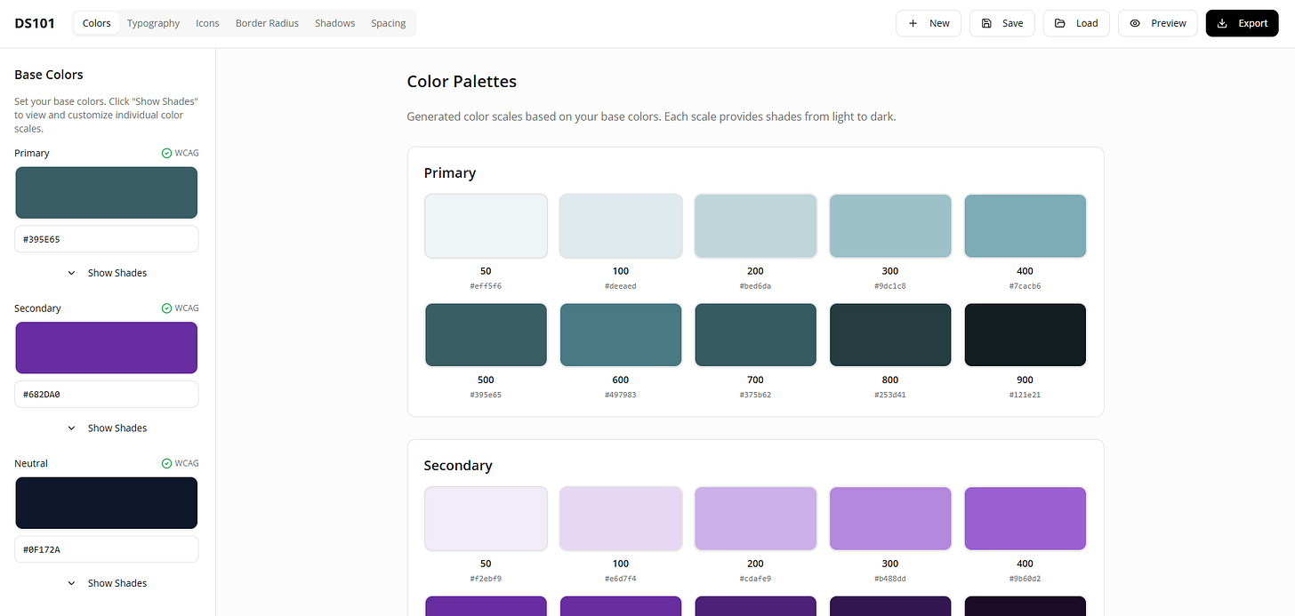Click the black Export button label
The image size is (1295, 616).
pyautogui.click(x=1253, y=23)
